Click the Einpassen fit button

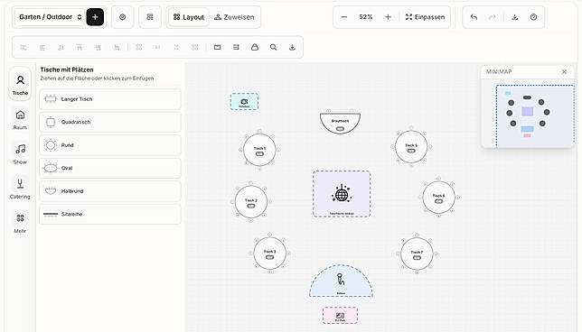pyautogui.click(x=425, y=17)
